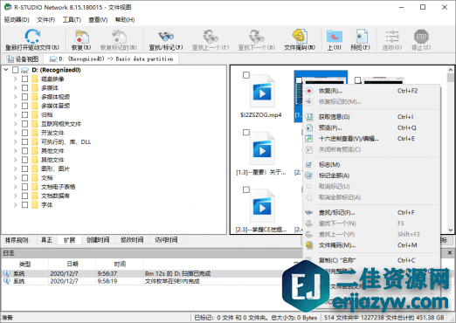Click the icon beside context-menu 预览(P)...
This screenshot has width=456, height=323.
click(309, 127)
